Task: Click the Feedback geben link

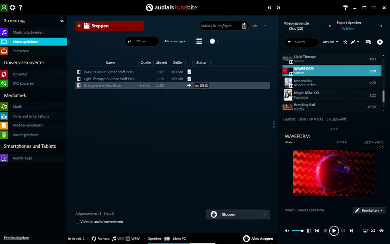Action: (x=17, y=238)
